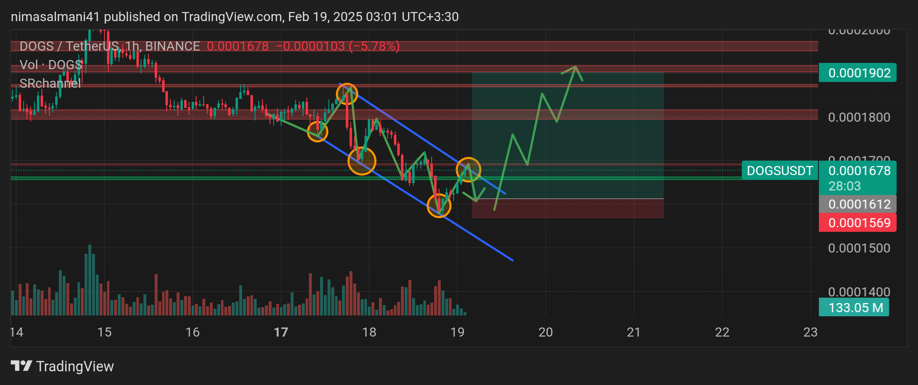The width and height of the screenshot is (918, 385).
Task: Click the -0.0000103 (-5.78%) change value
Action: coord(338,46)
